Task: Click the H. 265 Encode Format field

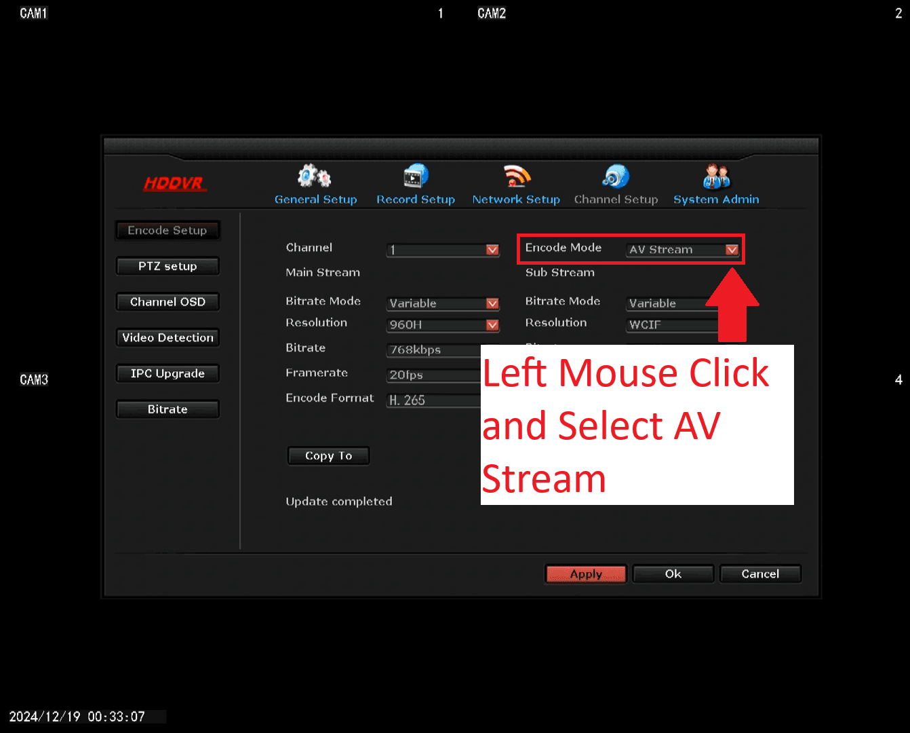Action: click(434, 400)
